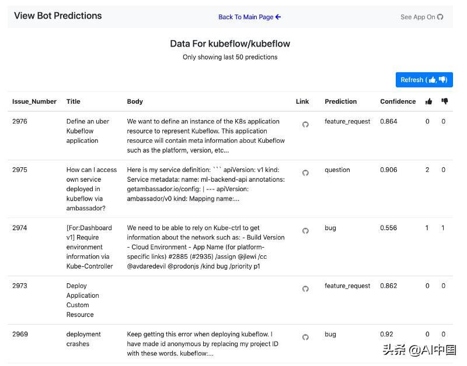Click the thumbs-down count for issue 2974
467x366 pixels.
click(443, 228)
